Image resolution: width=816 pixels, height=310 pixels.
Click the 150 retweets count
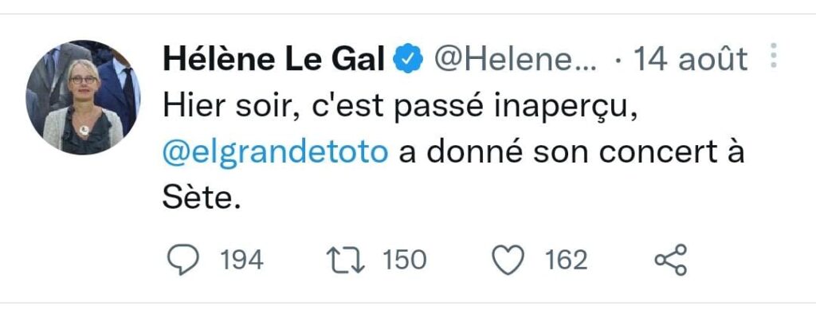[x=405, y=260]
